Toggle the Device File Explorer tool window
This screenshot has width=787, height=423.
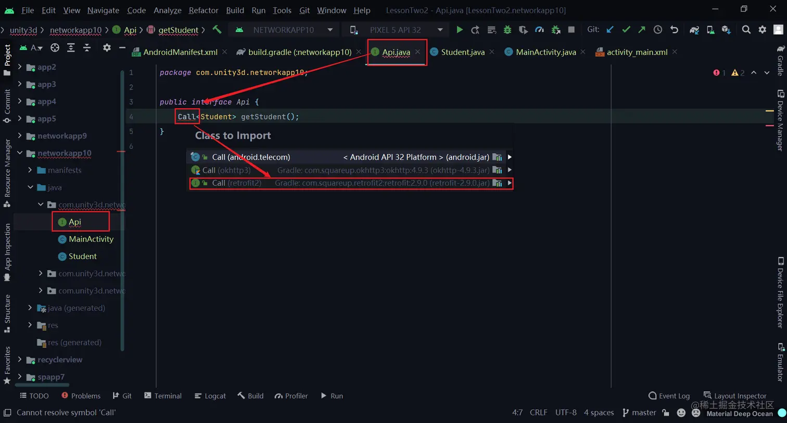[x=780, y=292]
